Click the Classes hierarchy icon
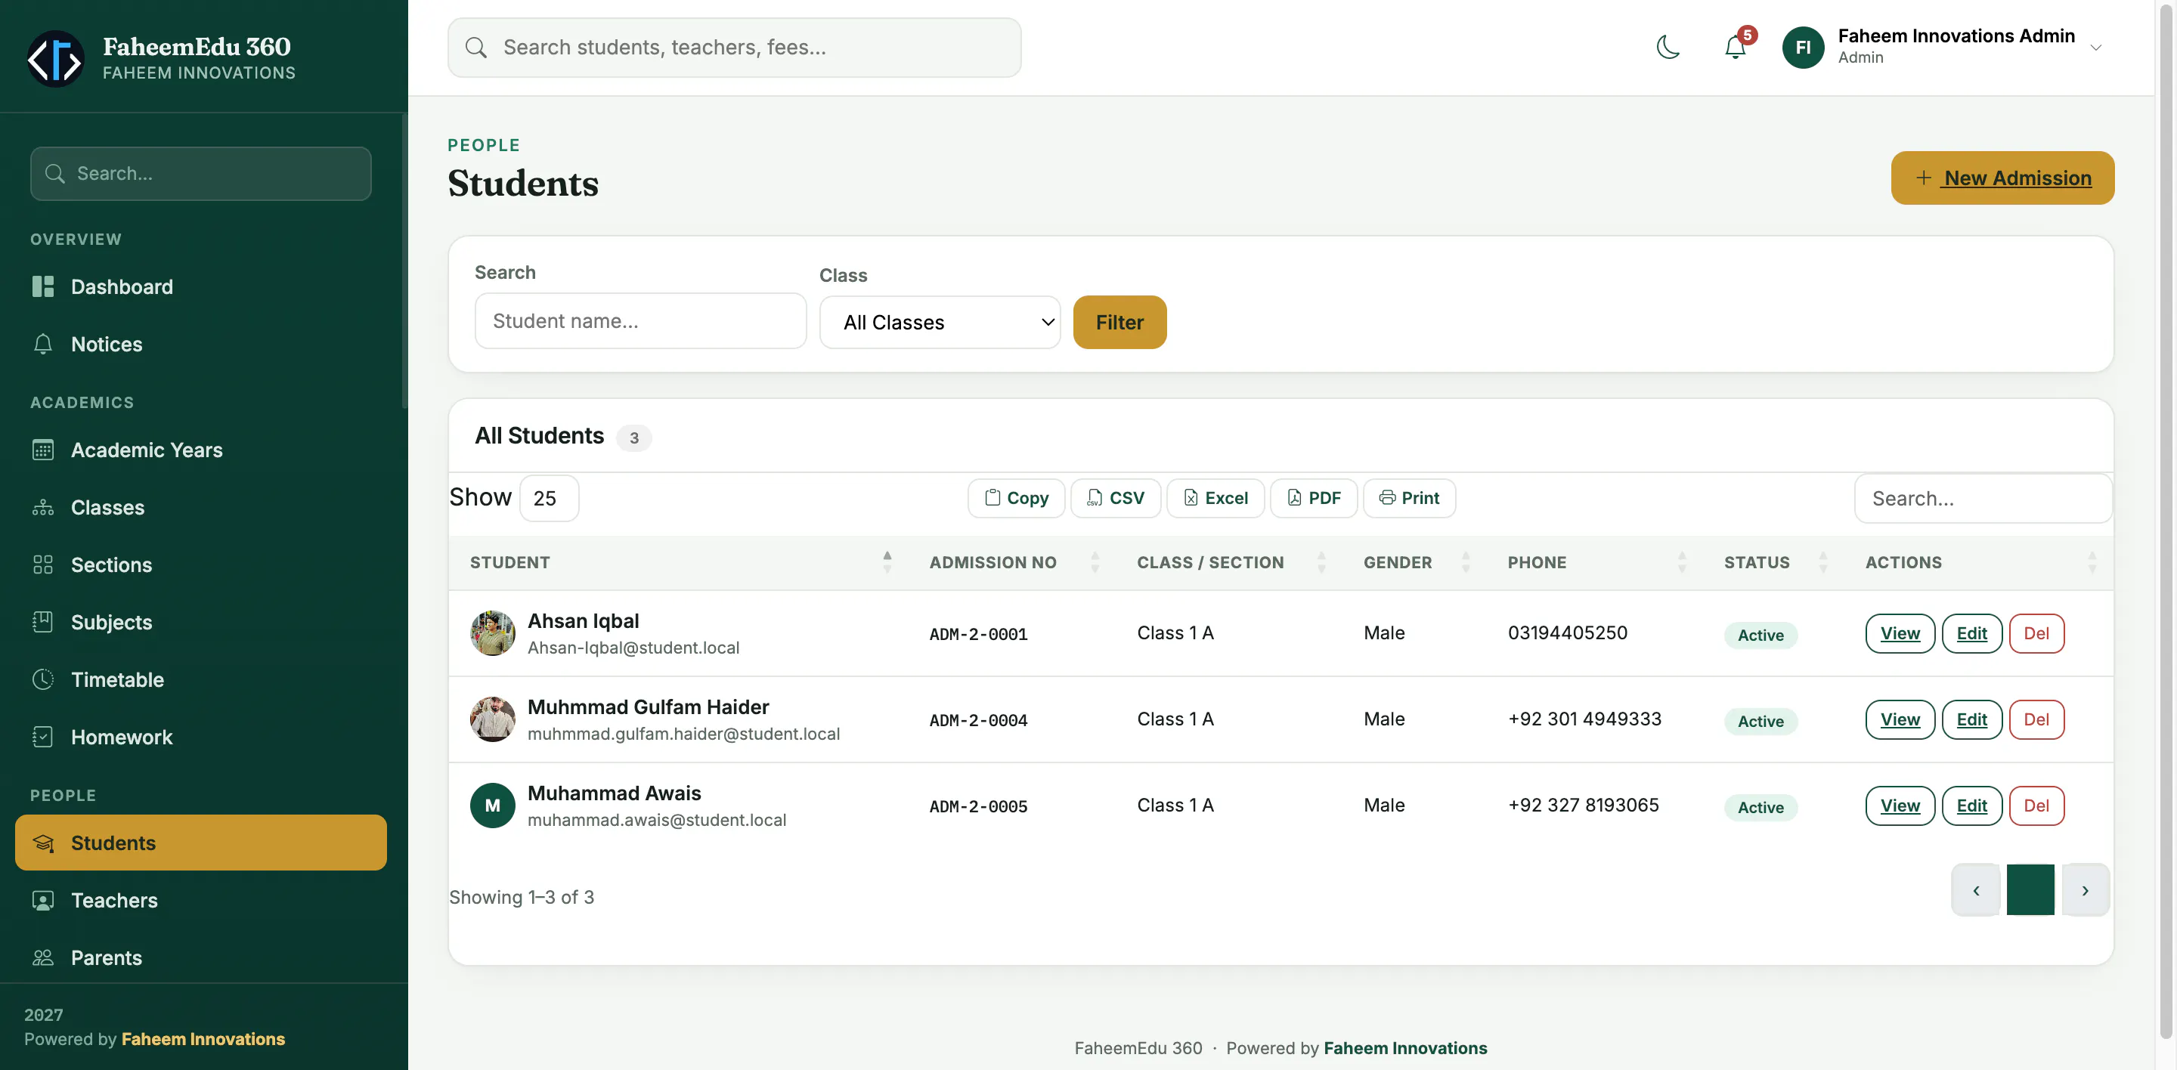Screen dimensions: 2177x1070 coord(43,508)
